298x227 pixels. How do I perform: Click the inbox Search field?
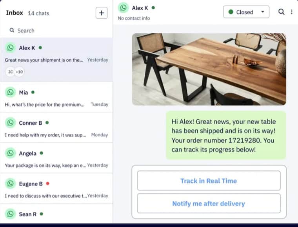(x=56, y=31)
